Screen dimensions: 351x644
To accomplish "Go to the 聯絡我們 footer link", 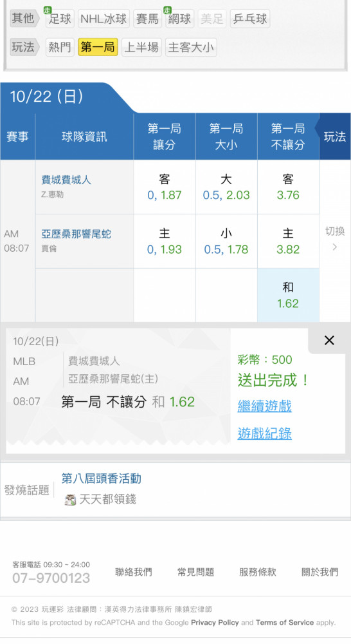I will [x=133, y=572].
